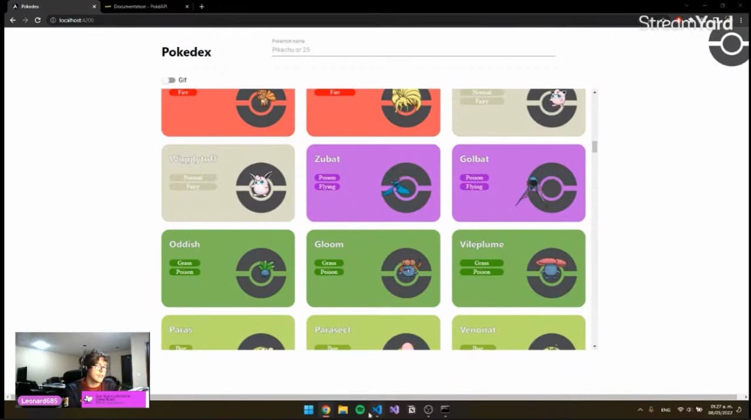Open OBS Studio from the taskbar
The height and width of the screenshot is (420, 751).
[x=428, y=410]
